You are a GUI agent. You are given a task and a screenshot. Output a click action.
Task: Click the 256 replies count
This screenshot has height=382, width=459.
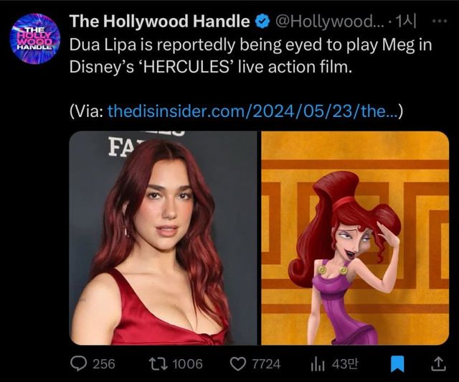(x=104, y=363)
